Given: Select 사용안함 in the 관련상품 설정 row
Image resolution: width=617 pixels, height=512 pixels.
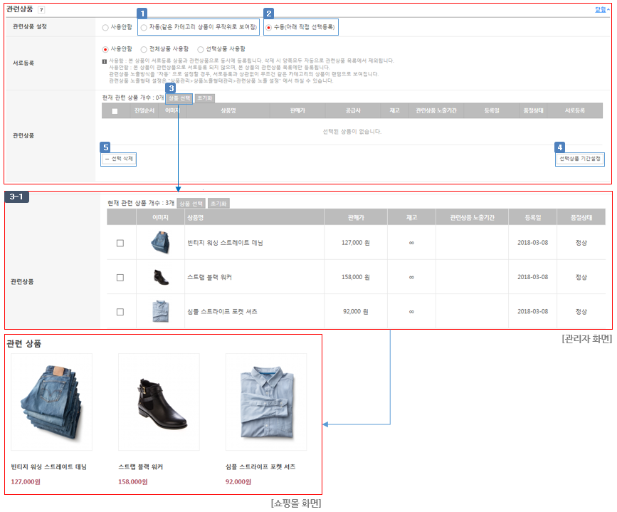Looking at the screenshot, I should (105, 27).
